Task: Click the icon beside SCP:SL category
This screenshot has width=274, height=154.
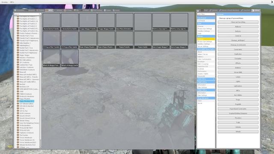Action: [x=18, y=108]
